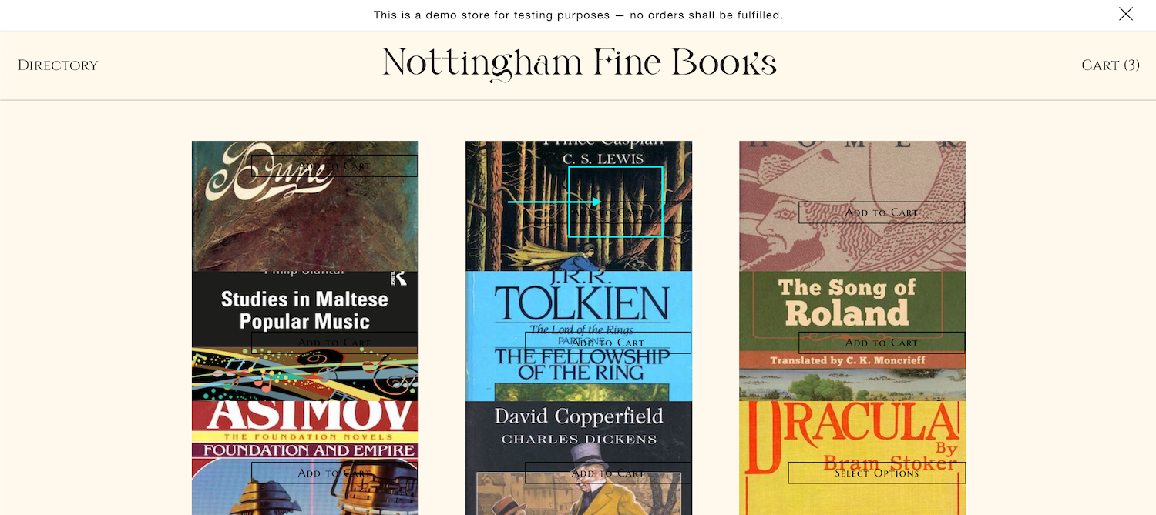Select options for Dracula
1156x515 pixels.
(877, 473)
